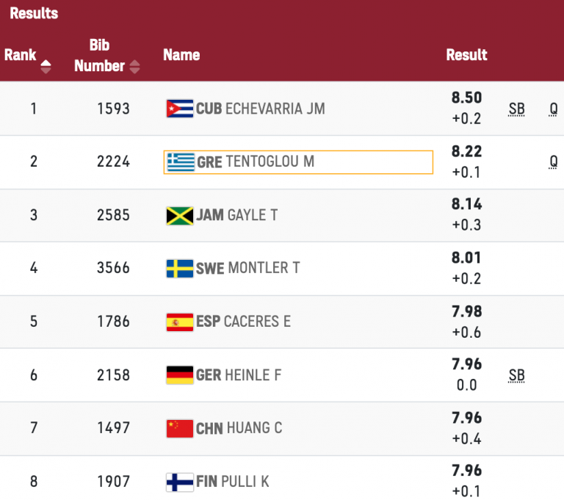Click Q qualifier mark for Echevarria

(553, 109)
